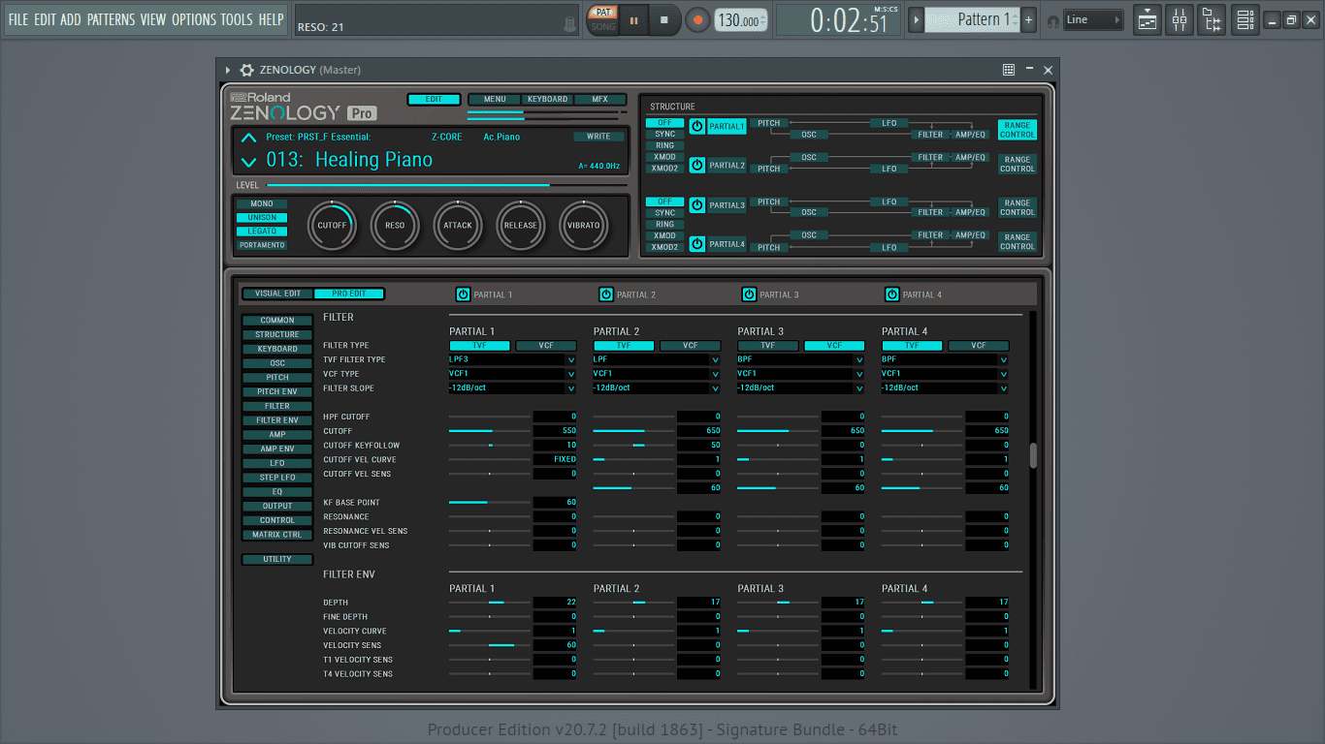The height and width of the screenshot is (744, 1325).
Task: Open pattern menu arrow left of Pattern 1
Action: coord(916,19)
